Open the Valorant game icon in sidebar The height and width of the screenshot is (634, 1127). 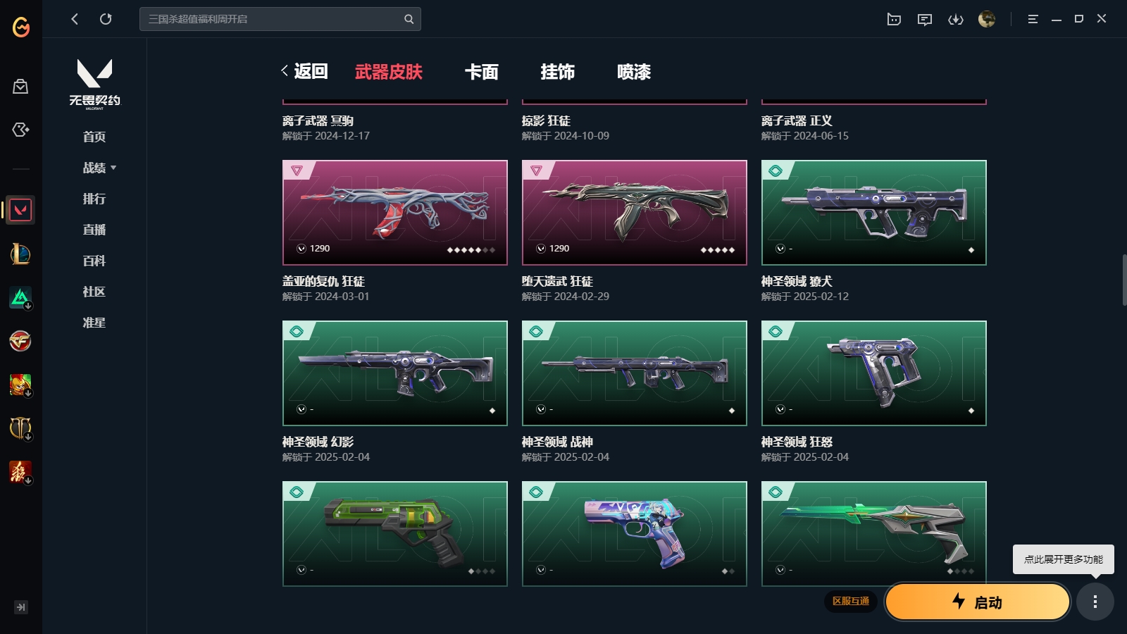pos(20,210)
